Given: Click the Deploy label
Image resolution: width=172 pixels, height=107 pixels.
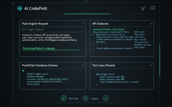Looking at the screenshot, I should 95,99.
